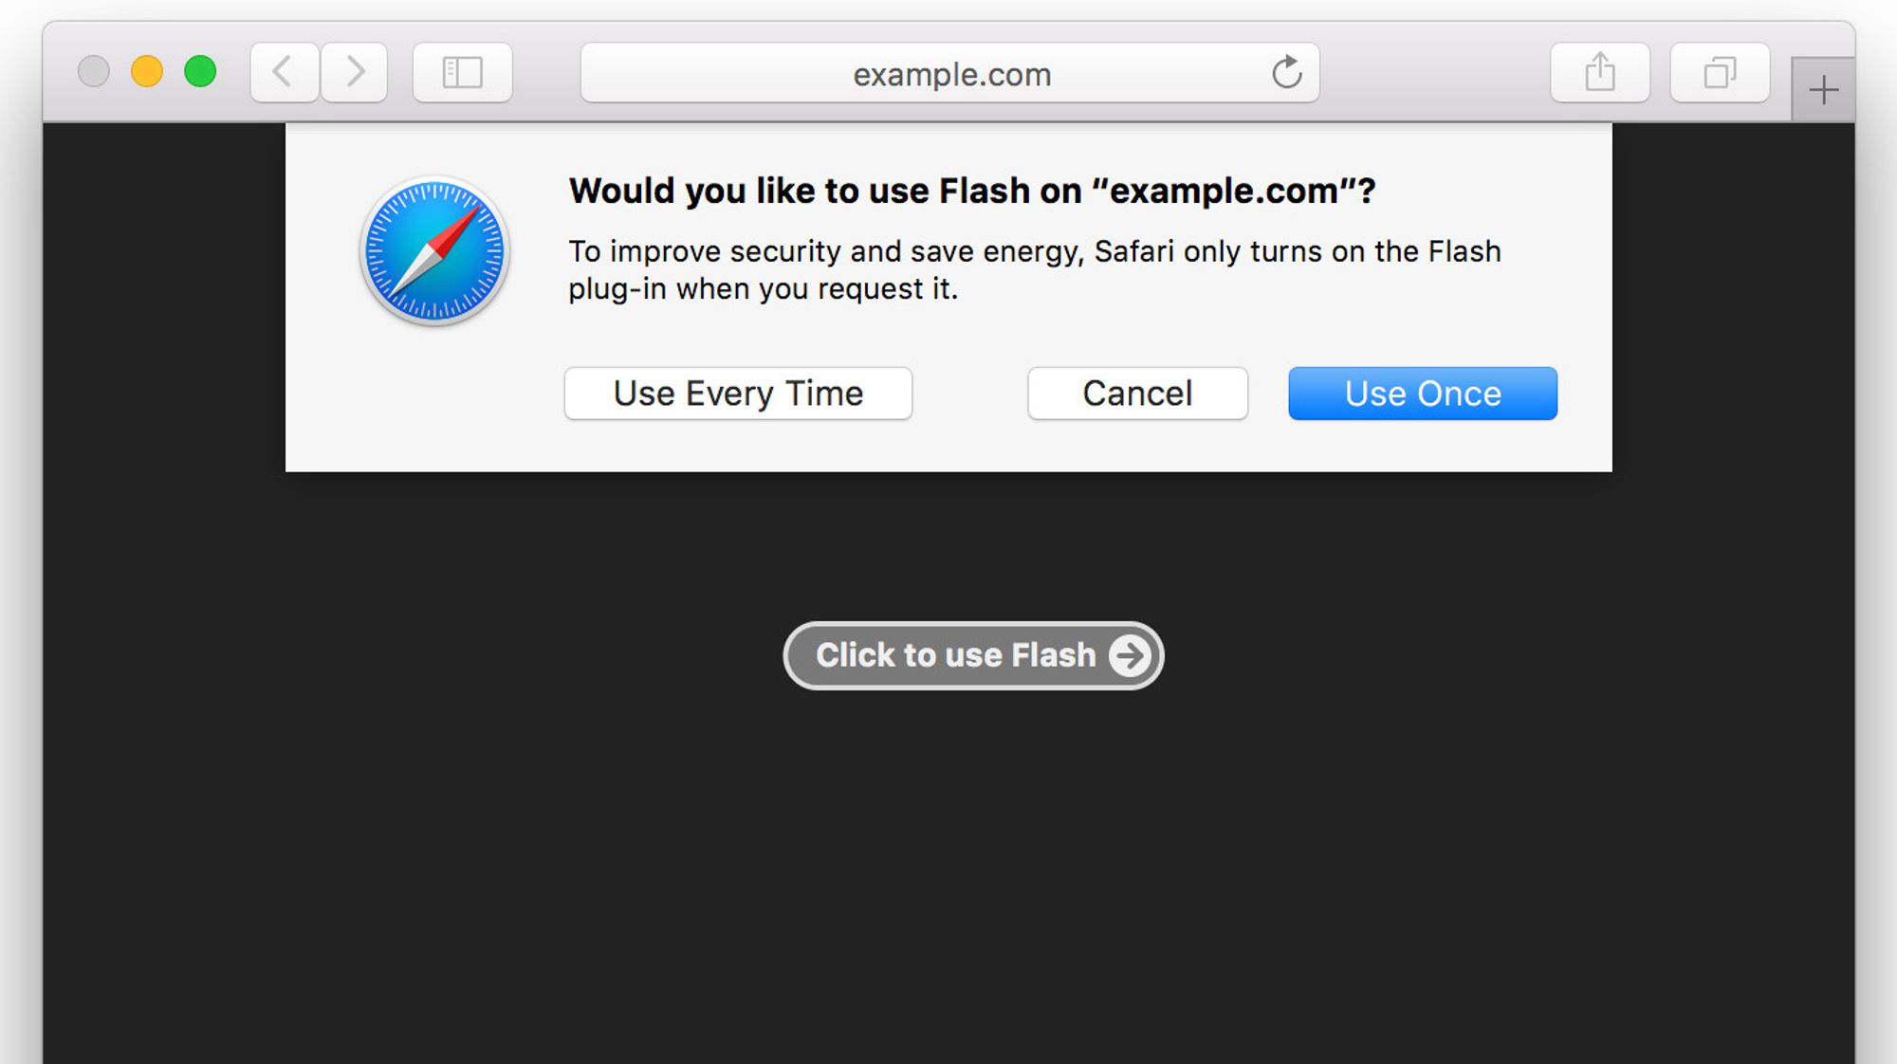
Task: Cancel the Flash permission dialog
Action: [x=1137, y=394]
